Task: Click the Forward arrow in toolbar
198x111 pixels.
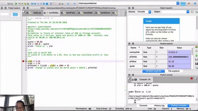Action: click(x=75, y=4)
